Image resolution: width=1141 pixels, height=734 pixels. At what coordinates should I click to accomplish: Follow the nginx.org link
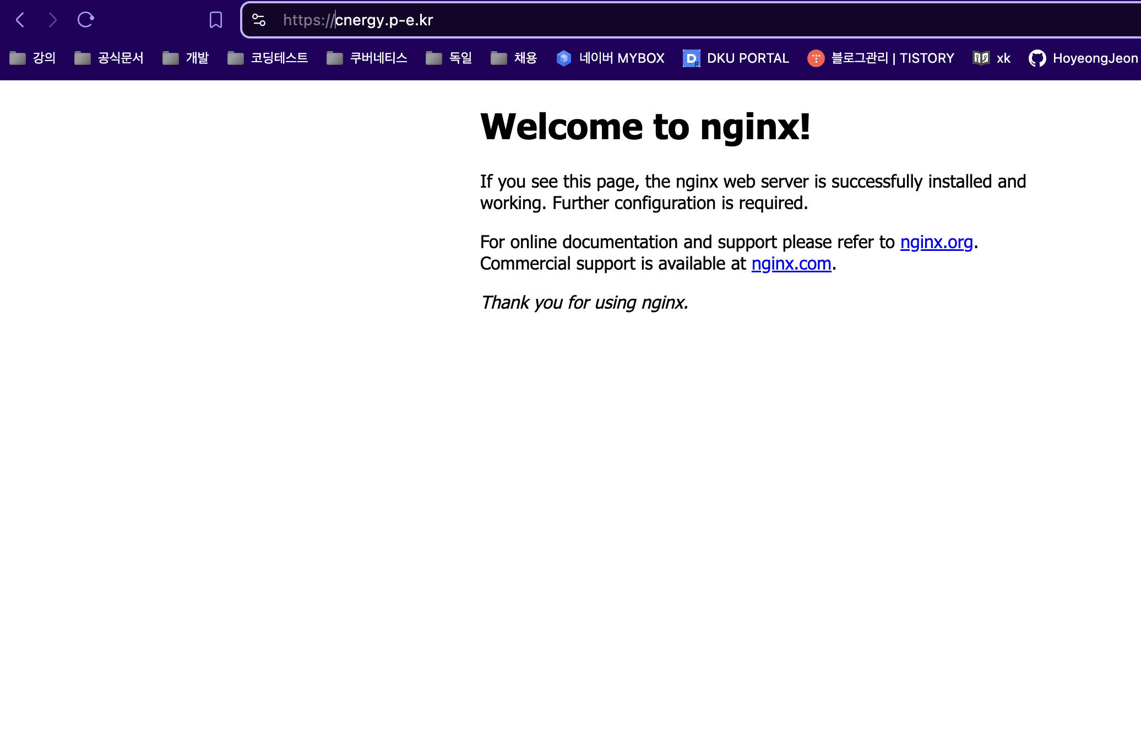click(936, 242)
